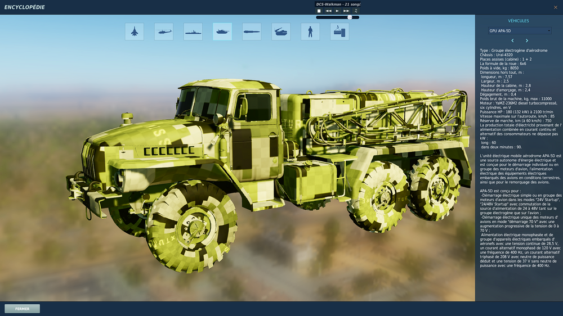Select the weapons missile category icon
563x316 pixels.
pyautogui.click(x=252, y=31)
